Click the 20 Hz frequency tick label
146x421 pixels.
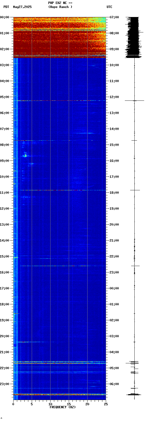click(87, 404)
